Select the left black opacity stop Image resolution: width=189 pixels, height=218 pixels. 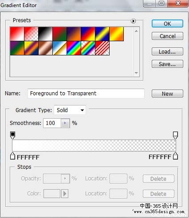12,135
